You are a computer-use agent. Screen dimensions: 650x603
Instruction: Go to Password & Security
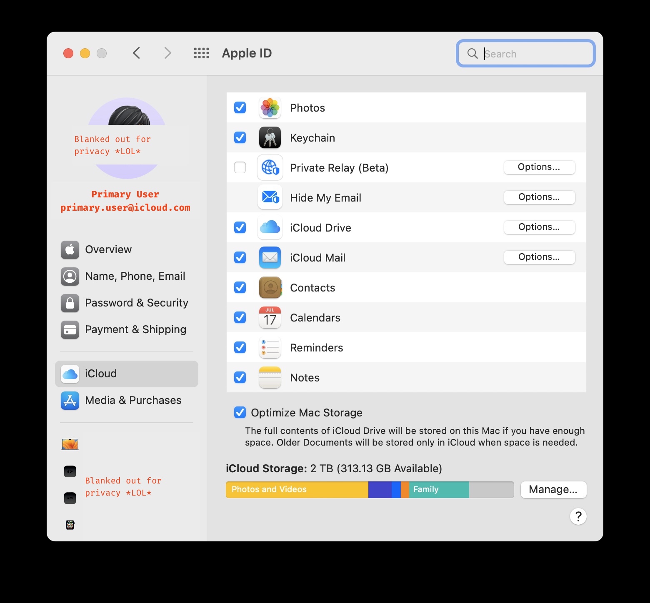[127, 303]
